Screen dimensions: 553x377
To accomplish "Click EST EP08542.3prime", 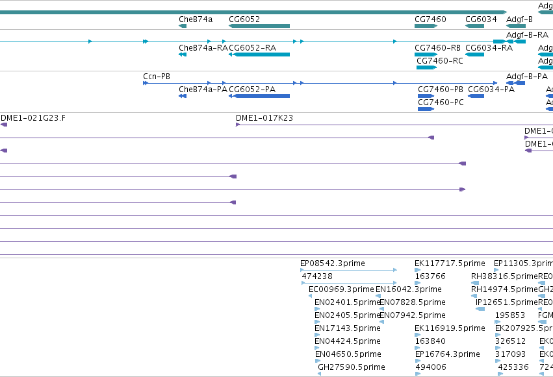I will (x=348, y=270).
